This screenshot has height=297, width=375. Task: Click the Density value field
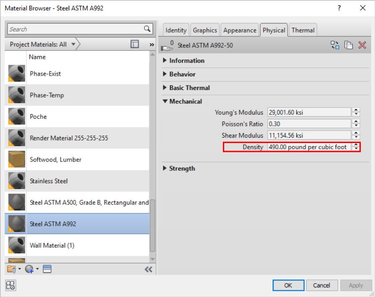(309, 147)
